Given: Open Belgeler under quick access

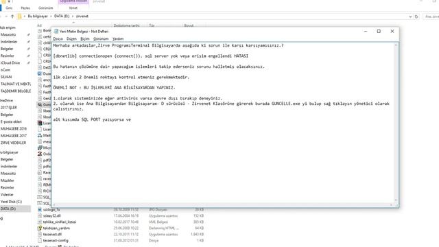Looking at the screenshot, I should [x=7, y=49].
